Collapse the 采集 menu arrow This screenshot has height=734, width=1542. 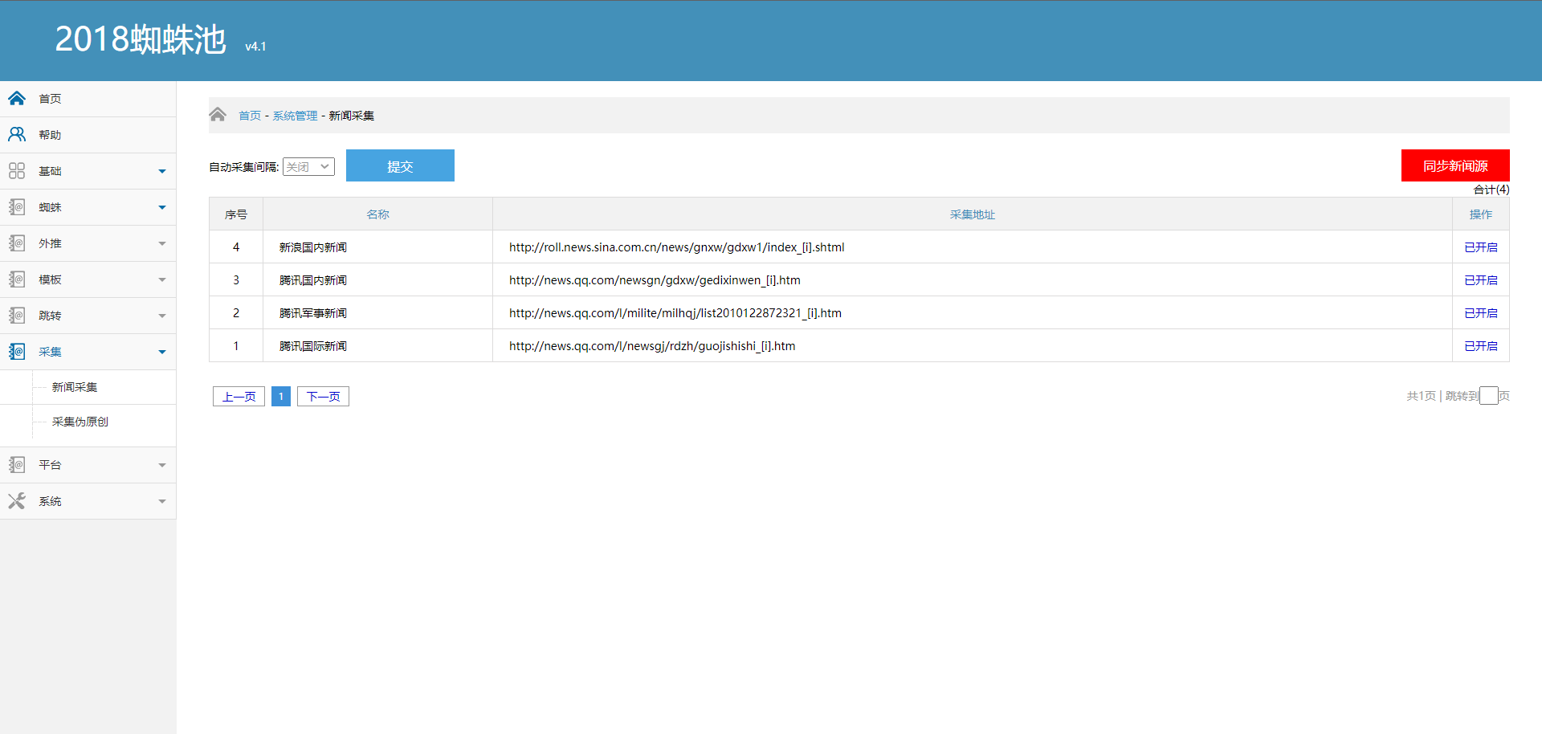coord(162,352)
